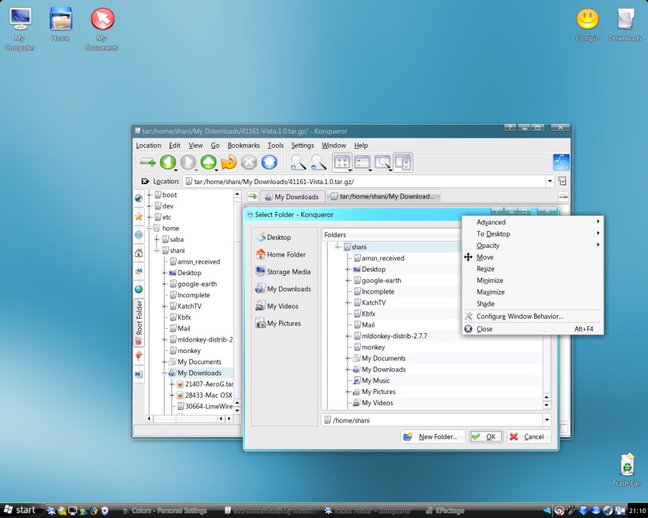Viewport: 648px width, 518px height.
Task: Choose Move from the window menu
Action: click(x=532, y=257)
